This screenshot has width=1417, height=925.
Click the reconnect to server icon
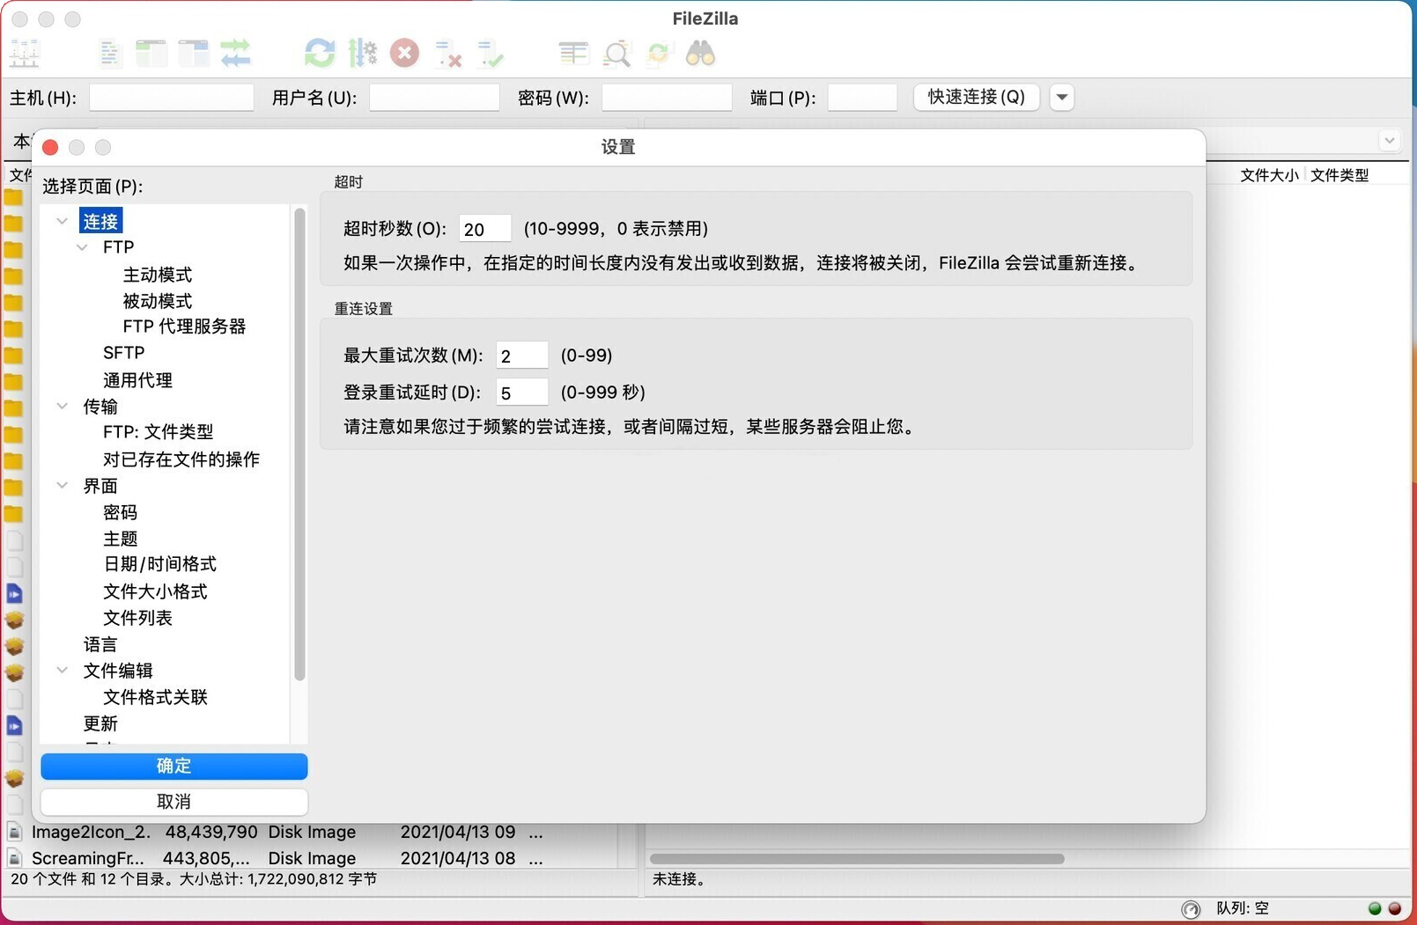[490, 55]
